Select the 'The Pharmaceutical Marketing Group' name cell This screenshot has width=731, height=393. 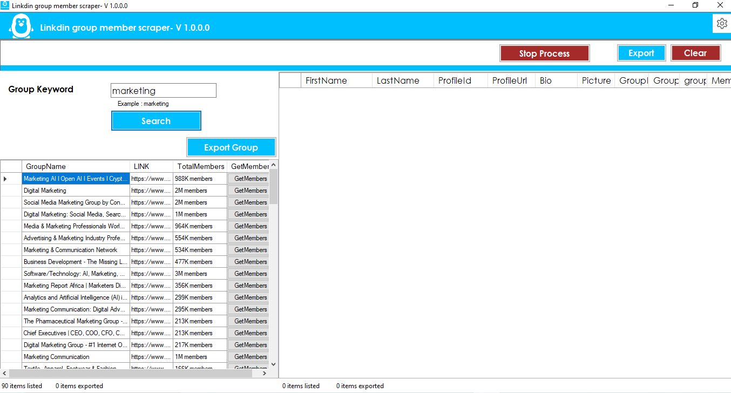point(76,321)
